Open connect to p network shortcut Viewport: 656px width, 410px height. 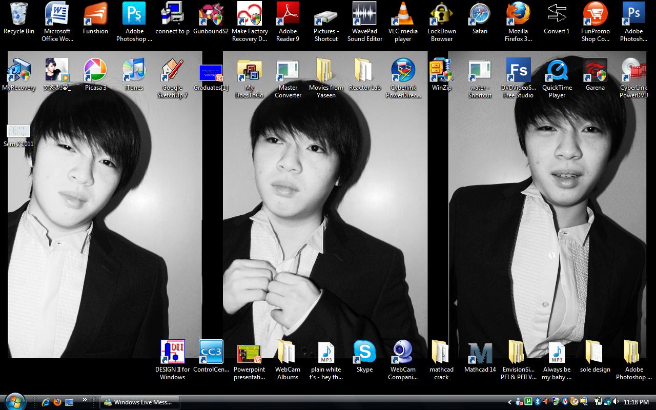click(172, 19)
